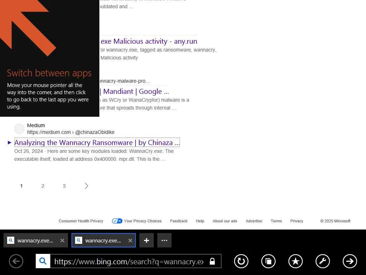Open the Terms footer link
The height and width of the screenshot is (275, 366).
pos(276,221)
